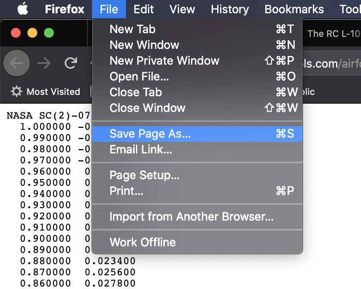The width and height of the screenshot is (361, 289).
Task: Click the Most Visited gear icon
Action: [x=16, y=91]
